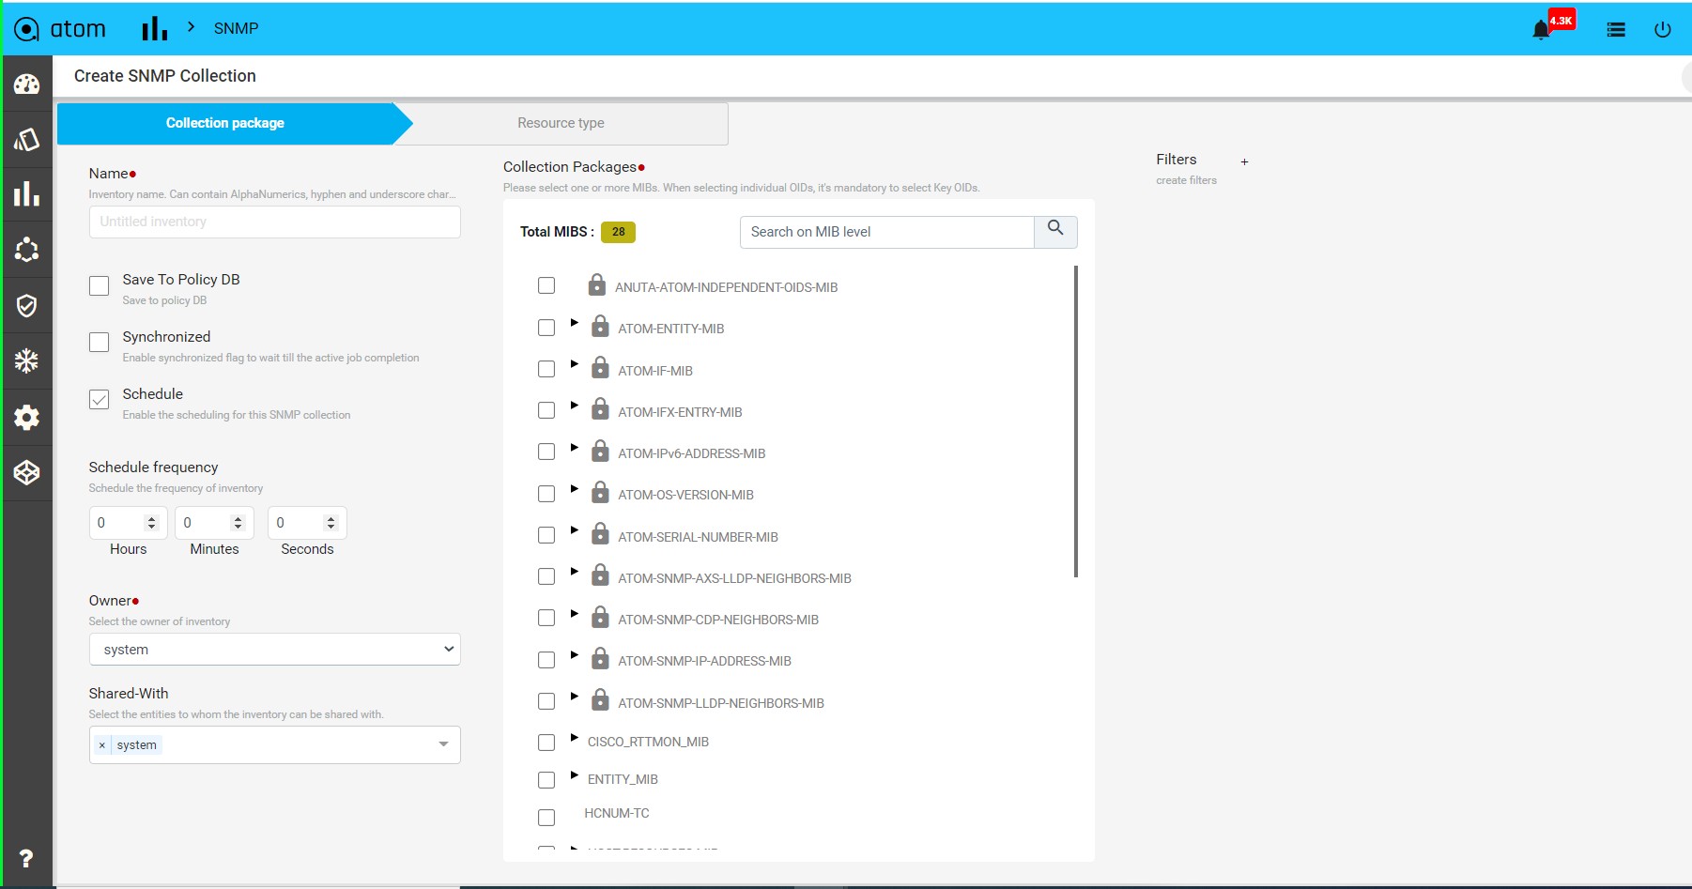The image size is (1692, 889).
Task: Remove the system tag in Shared-With
Action: (x=102, y=745)
